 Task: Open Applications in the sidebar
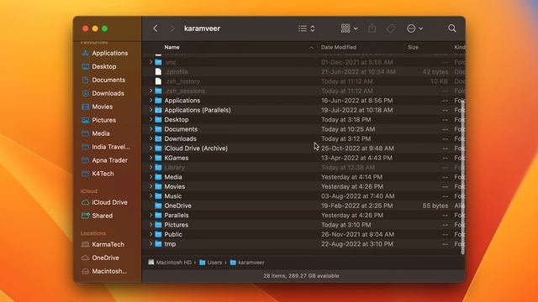pos(105,53)
